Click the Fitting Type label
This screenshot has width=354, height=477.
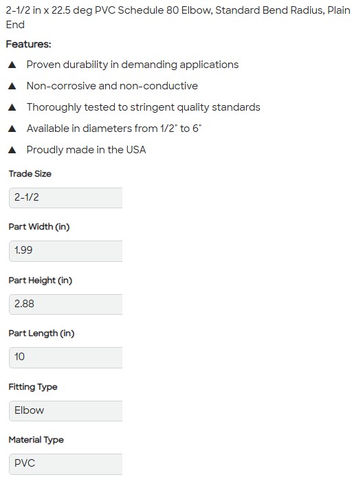click(33, 387)
